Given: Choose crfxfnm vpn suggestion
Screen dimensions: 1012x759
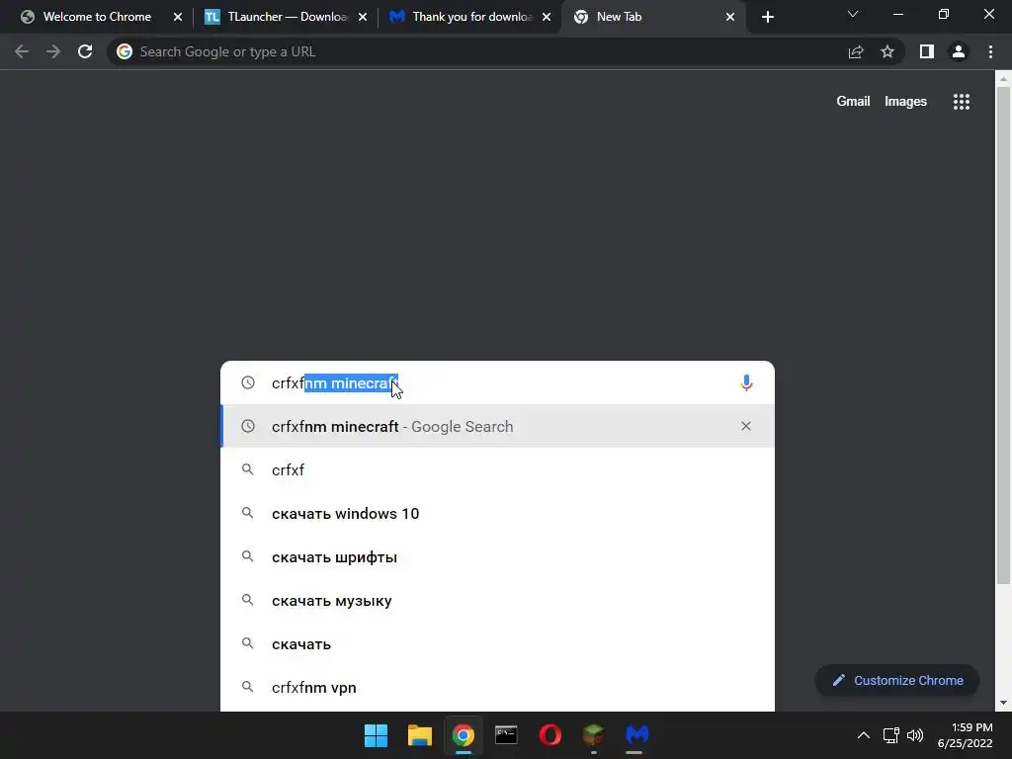Looking at the screenshot, I should (498, 688).
